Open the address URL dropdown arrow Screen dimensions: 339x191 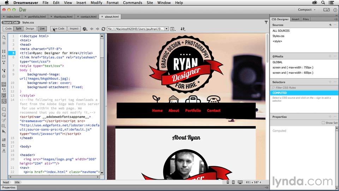coord(166,29)
